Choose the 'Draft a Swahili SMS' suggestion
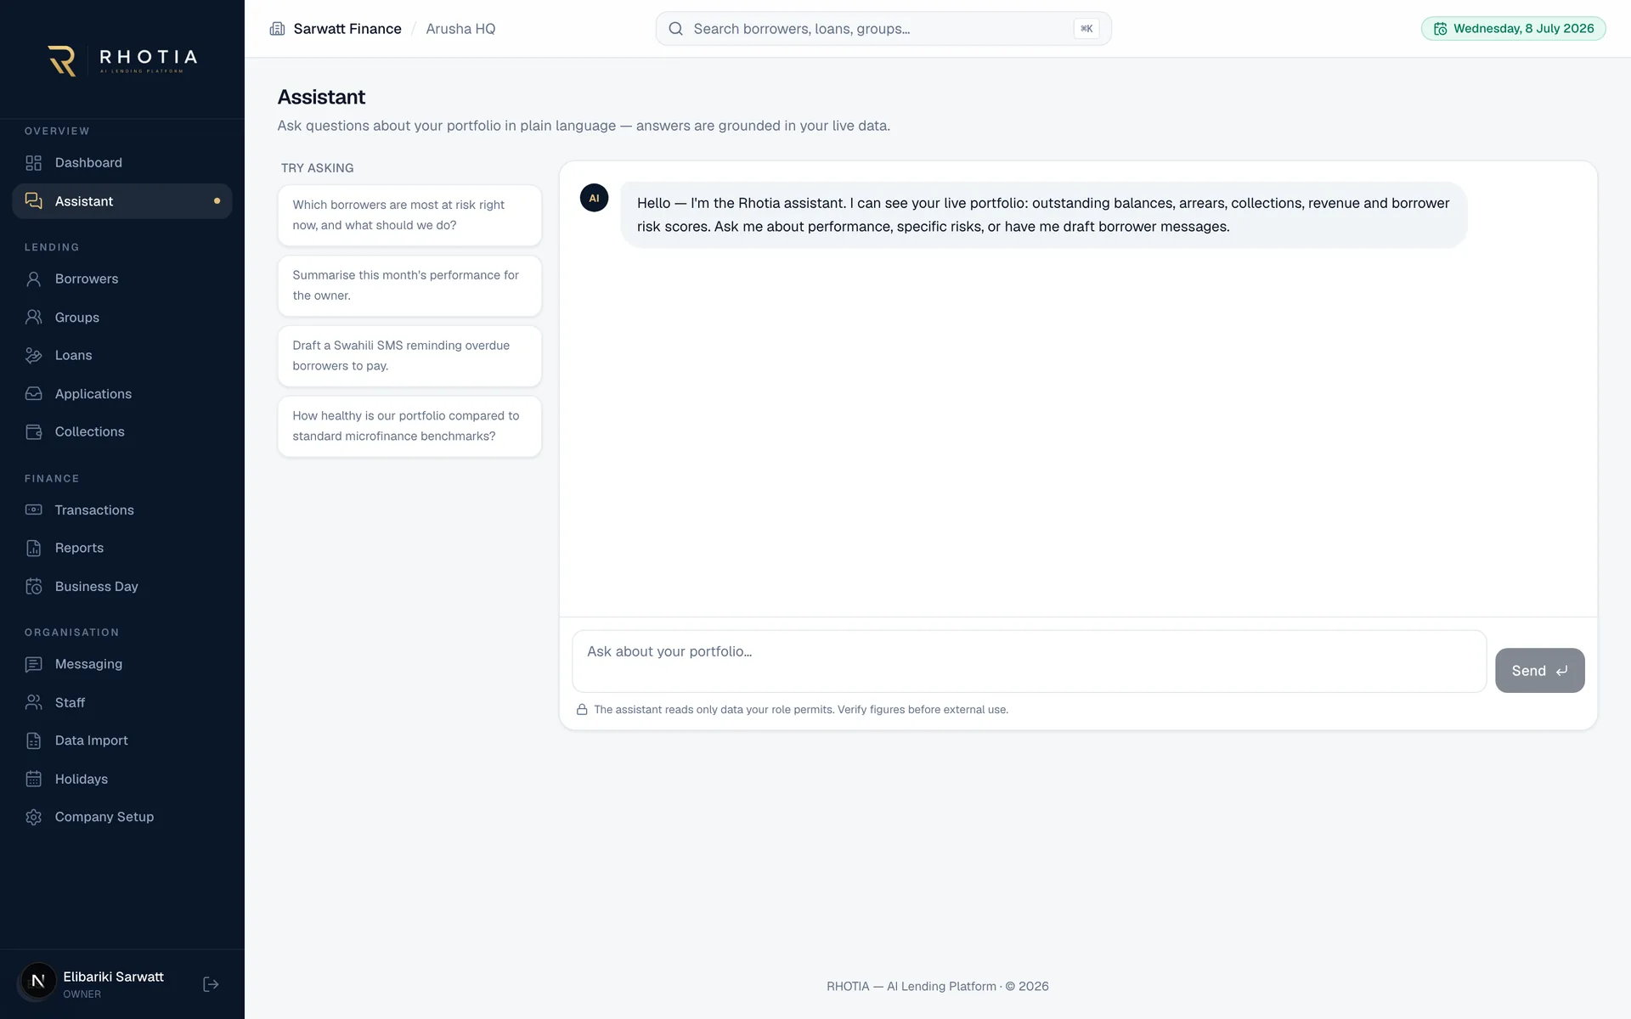The height and width of the screenshot is (1019, 1631). coord(409,356)
